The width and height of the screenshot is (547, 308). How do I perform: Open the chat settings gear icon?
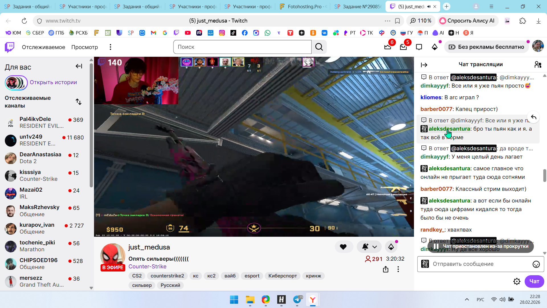click(x=517, y=281)
